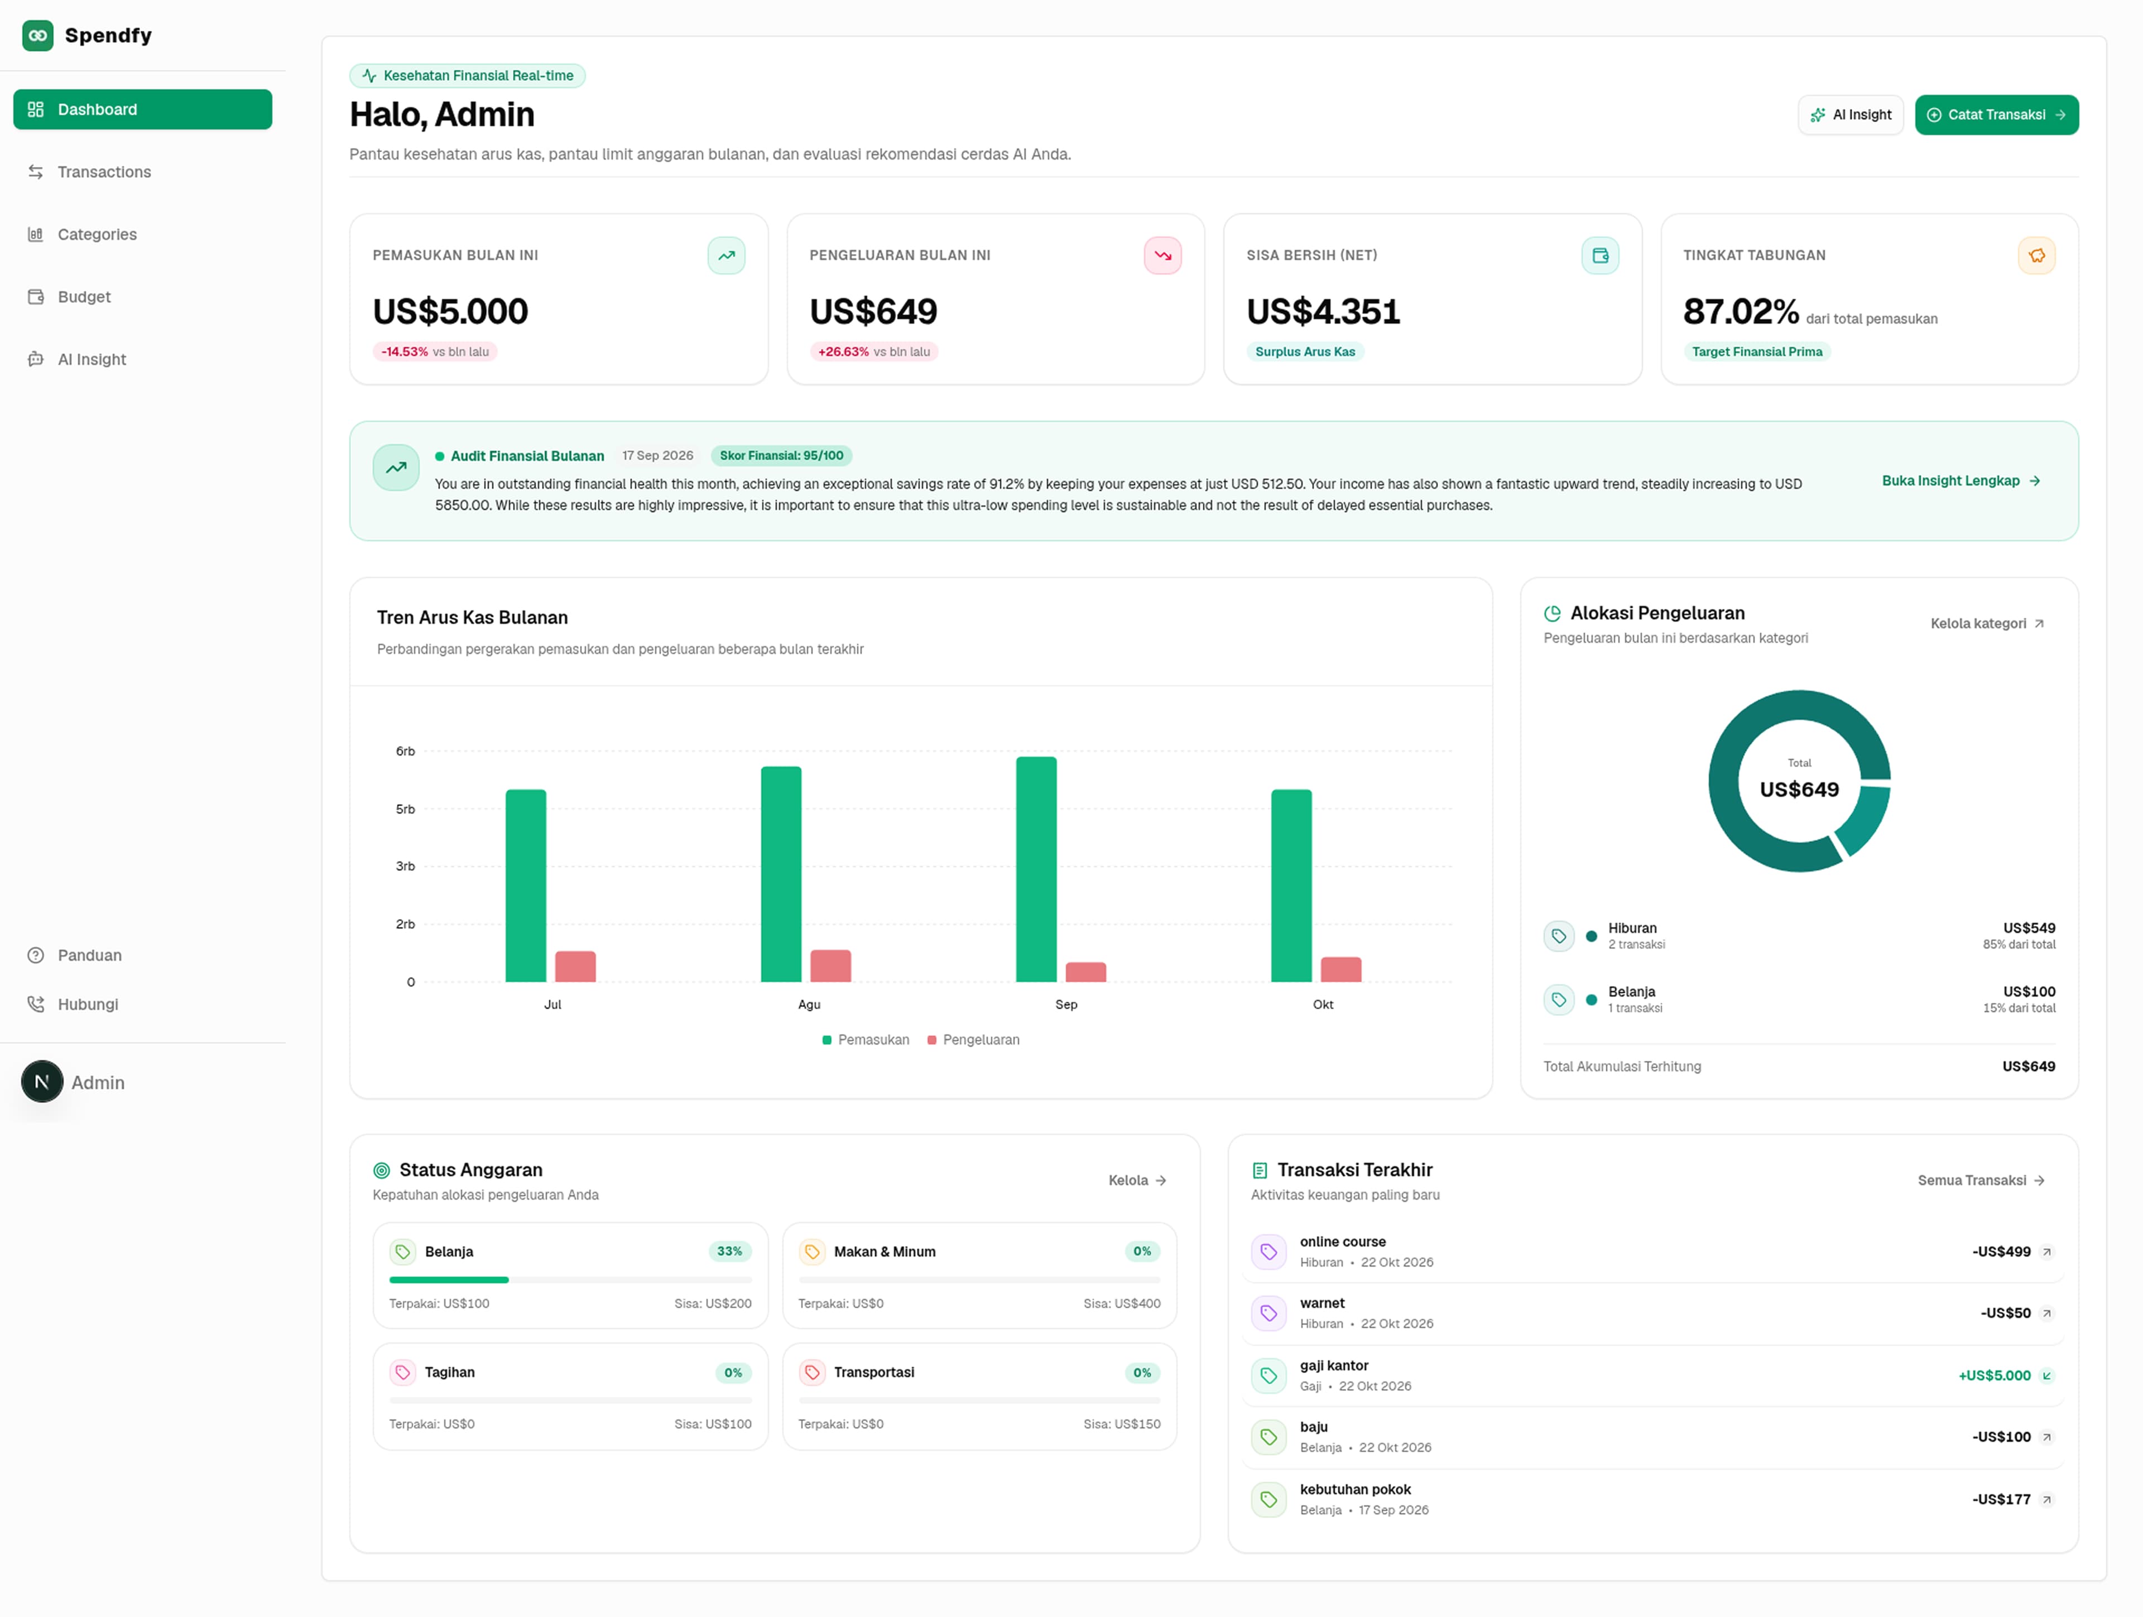
Task: Click the Pengeluaran chart legend
Action: tap(973, 1039)
